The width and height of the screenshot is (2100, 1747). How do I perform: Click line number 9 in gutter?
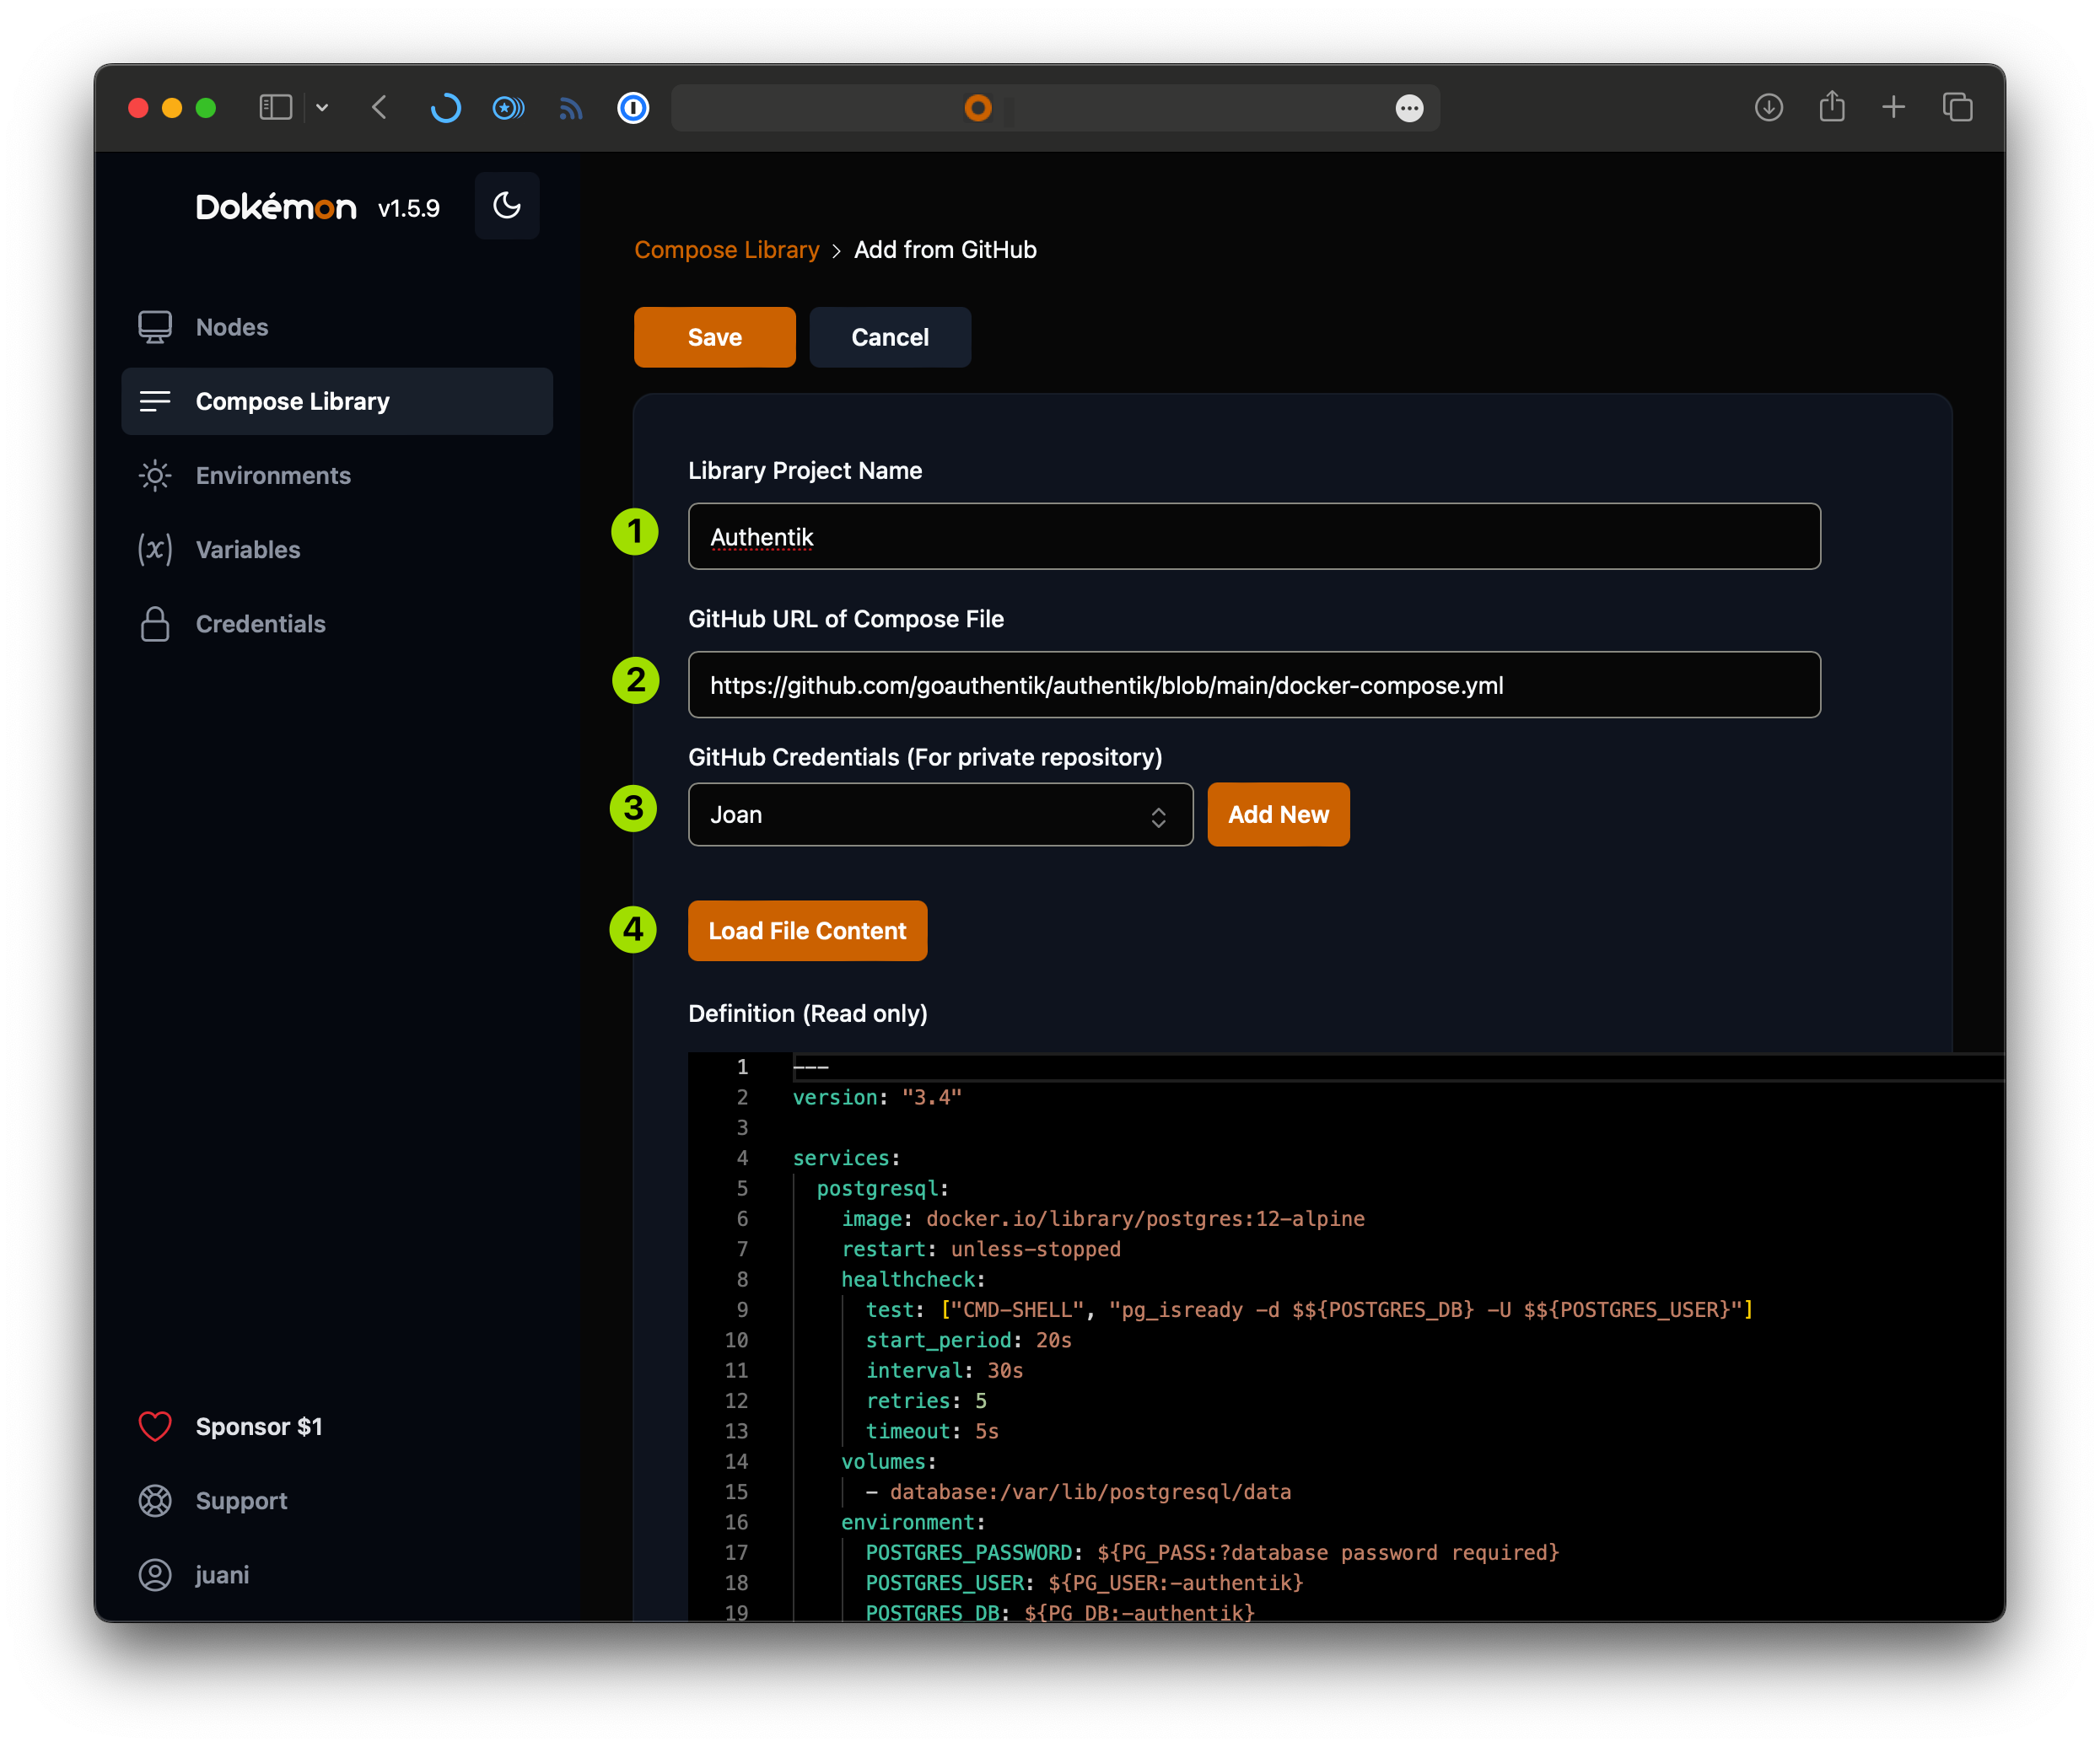point(742,1309)
